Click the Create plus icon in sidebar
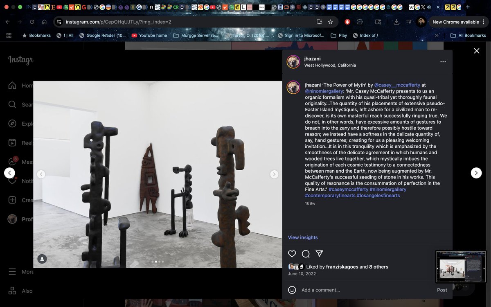Viewport: 491px width, 307px height. coord(12,200)
